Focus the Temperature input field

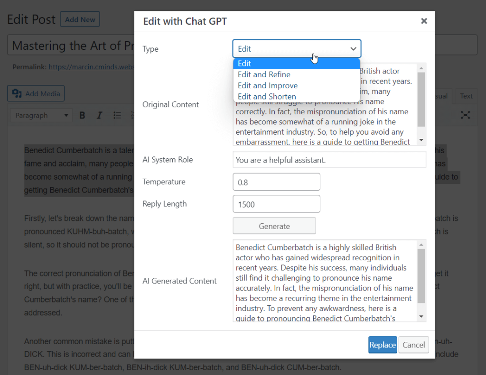(276, 182)
